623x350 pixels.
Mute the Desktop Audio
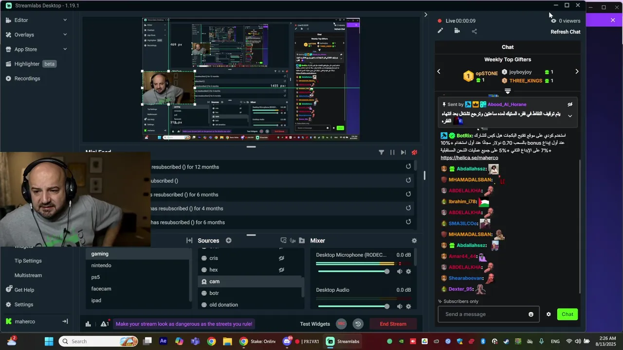tap(400, 306)
